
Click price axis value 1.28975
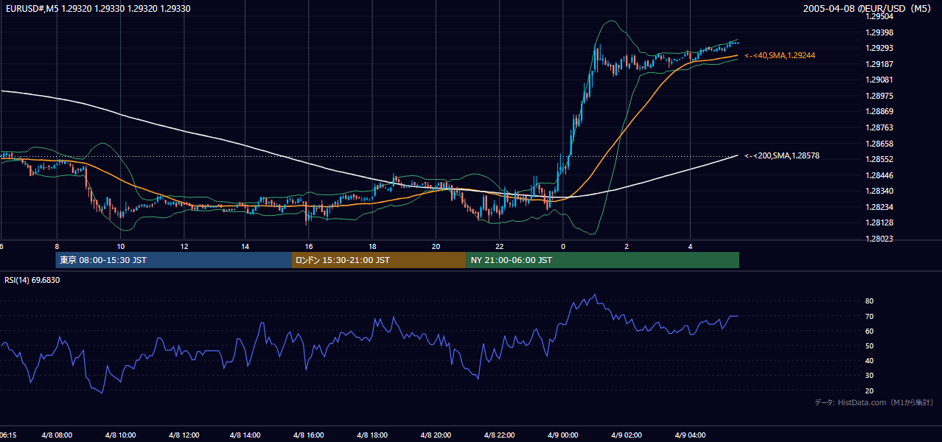click(x=879, y=96)
